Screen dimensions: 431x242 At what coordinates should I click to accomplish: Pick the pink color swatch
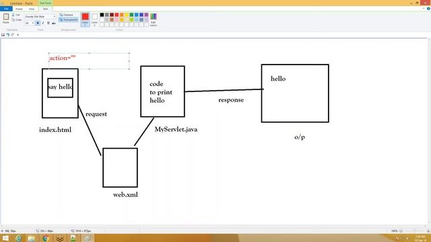point(117,19)
